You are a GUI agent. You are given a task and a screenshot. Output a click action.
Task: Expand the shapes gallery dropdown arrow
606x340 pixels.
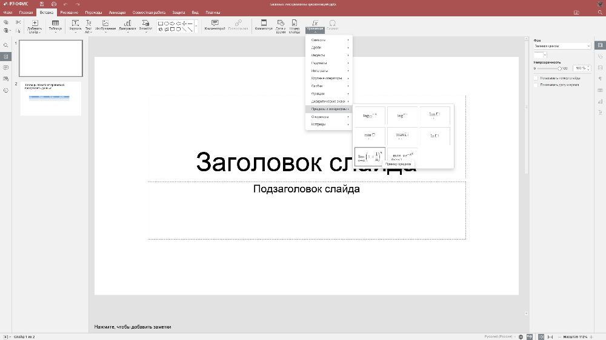196,25
